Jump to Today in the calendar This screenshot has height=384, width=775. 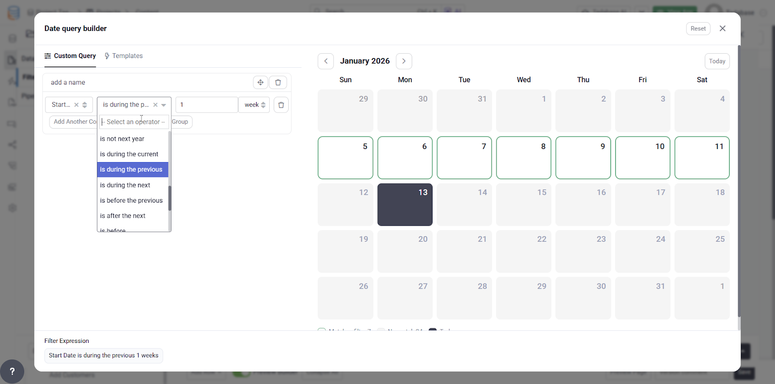(717, 61)
